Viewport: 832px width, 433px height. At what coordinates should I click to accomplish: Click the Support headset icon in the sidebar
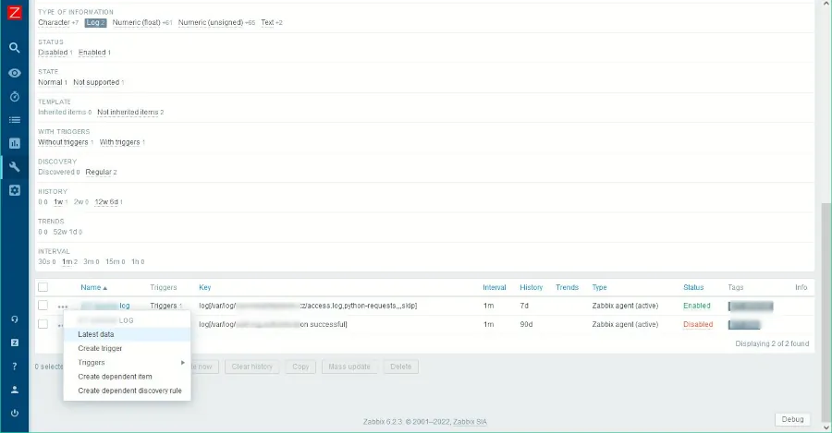(x=14, y=319)
